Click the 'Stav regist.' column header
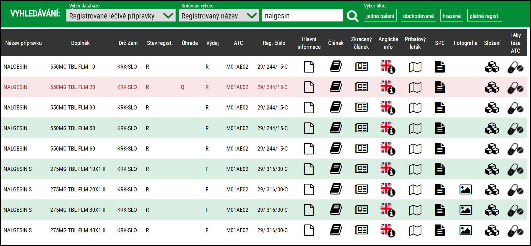This screenshot has width=531, height=246. pyautogui.click(x=160, y=43)
